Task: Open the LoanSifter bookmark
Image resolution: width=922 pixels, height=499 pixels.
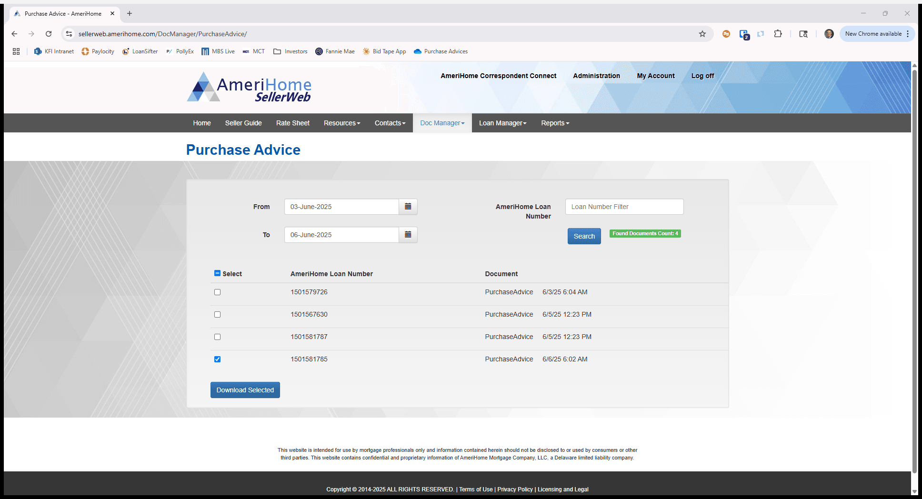Action: [140, 51]
